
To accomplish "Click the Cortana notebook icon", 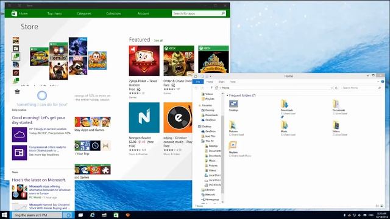I will pos(17,91).
